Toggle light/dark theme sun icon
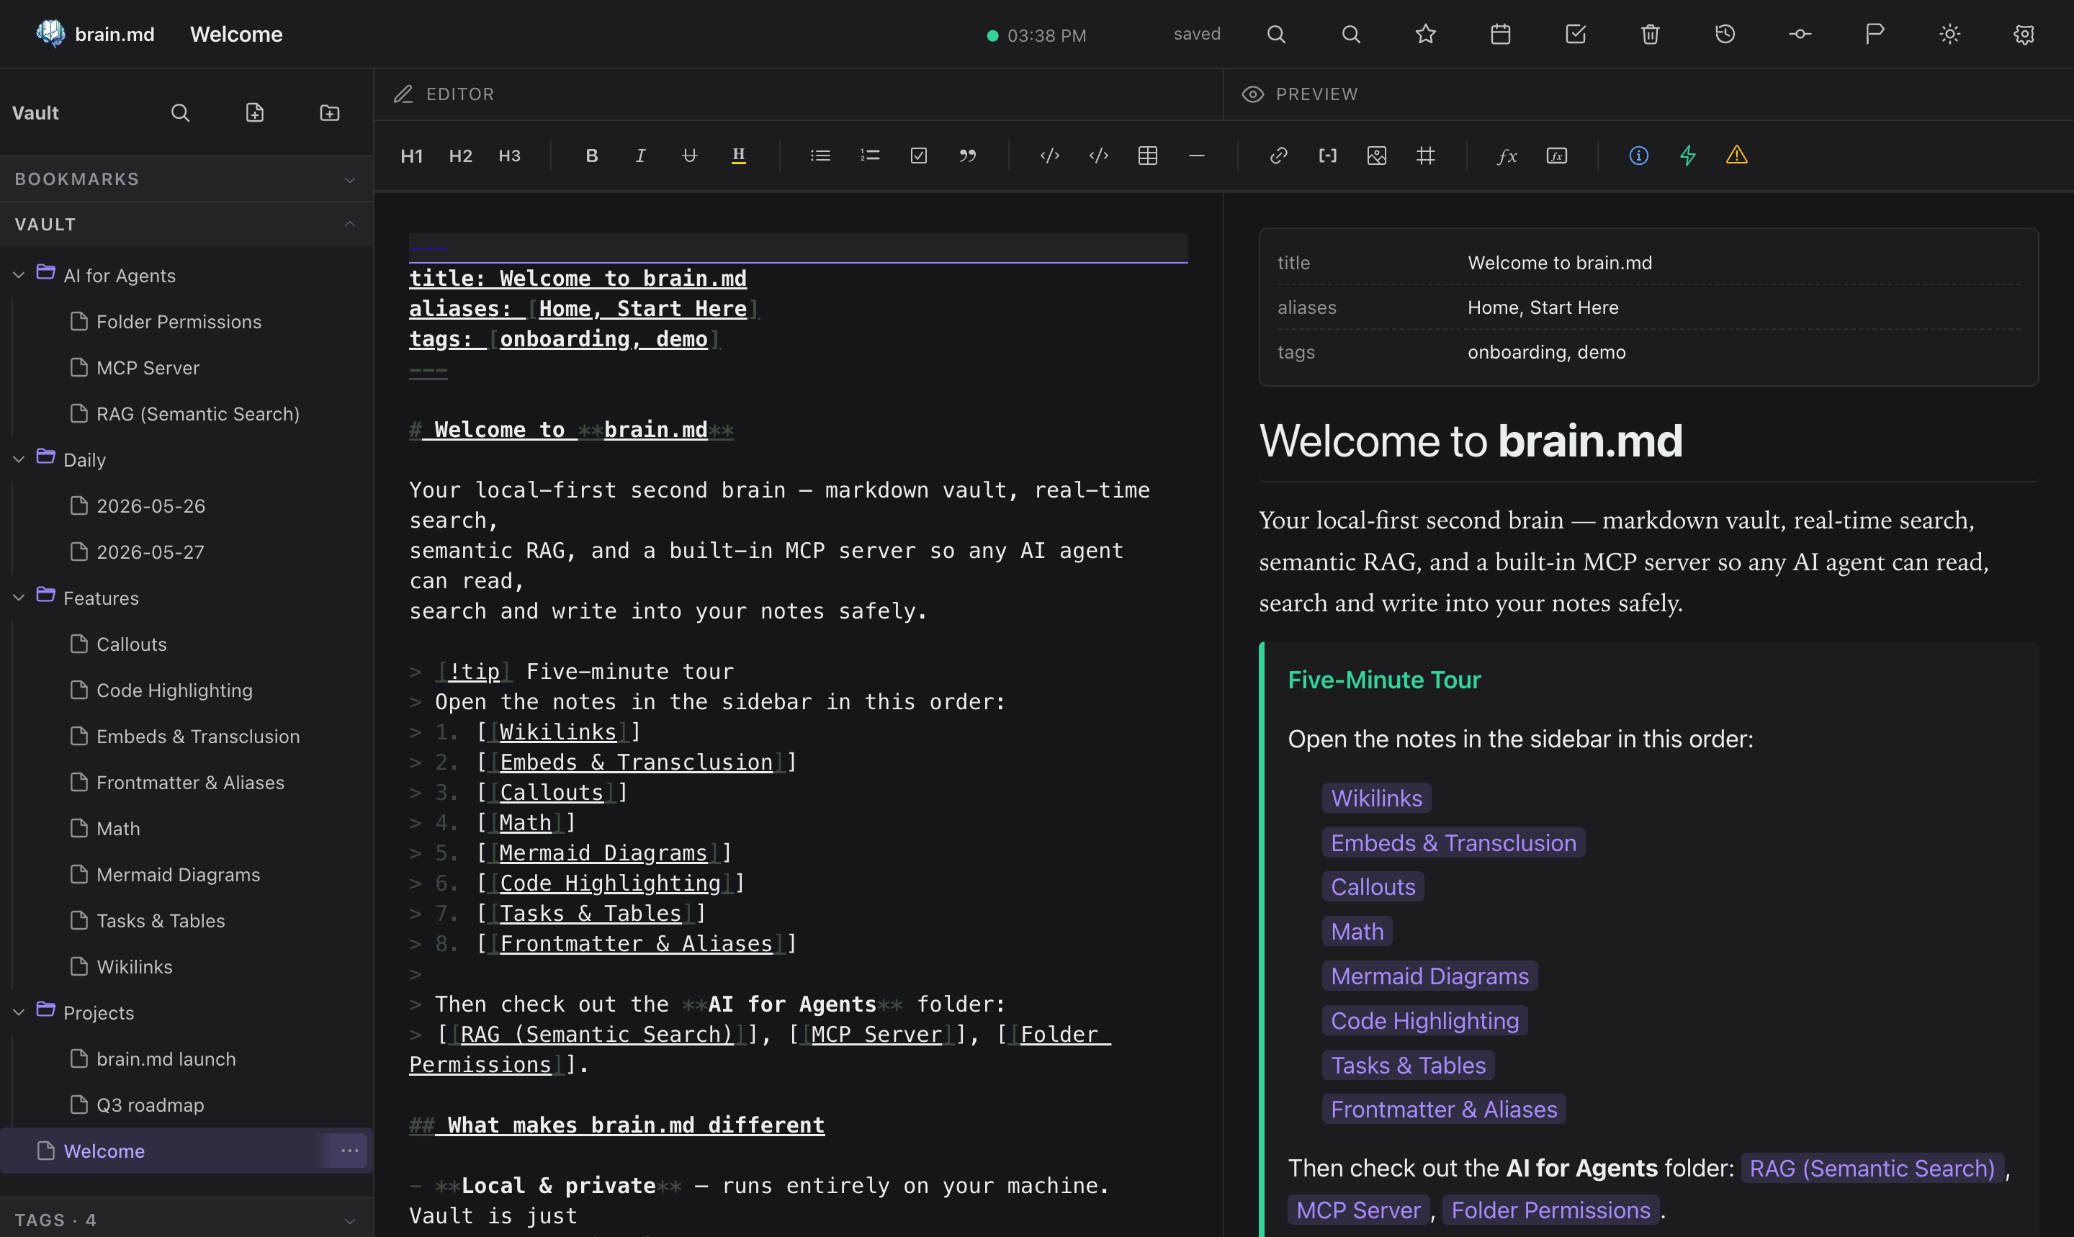2074x1237 pixels. point(1950,34)
